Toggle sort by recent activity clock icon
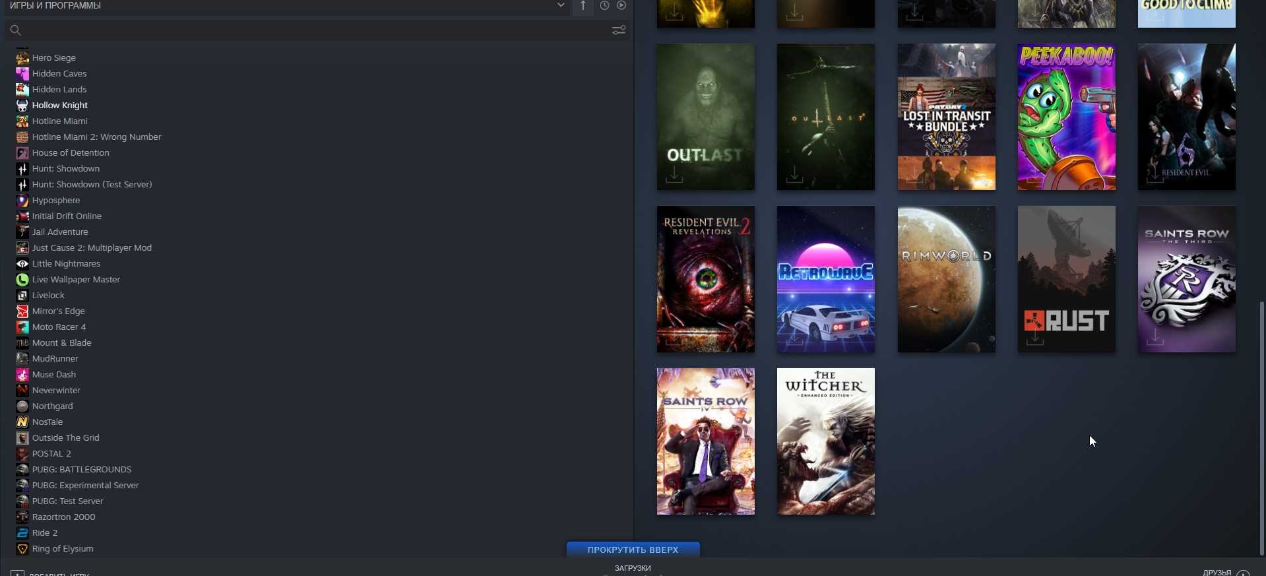1266x576 pixels. tap(604, 5)
